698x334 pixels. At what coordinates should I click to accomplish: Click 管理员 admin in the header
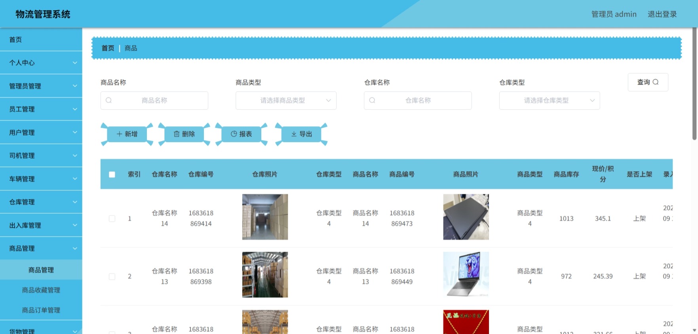pyautogui.click(x=614, y=14)
